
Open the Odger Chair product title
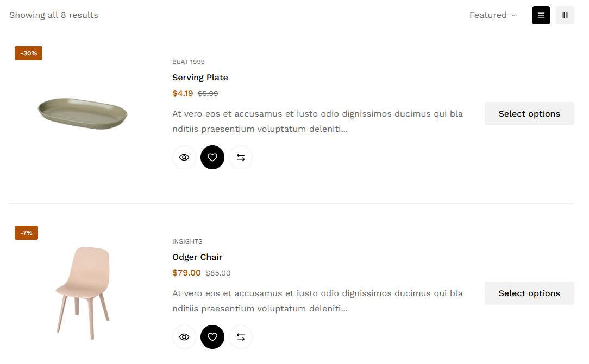[197, 257]
